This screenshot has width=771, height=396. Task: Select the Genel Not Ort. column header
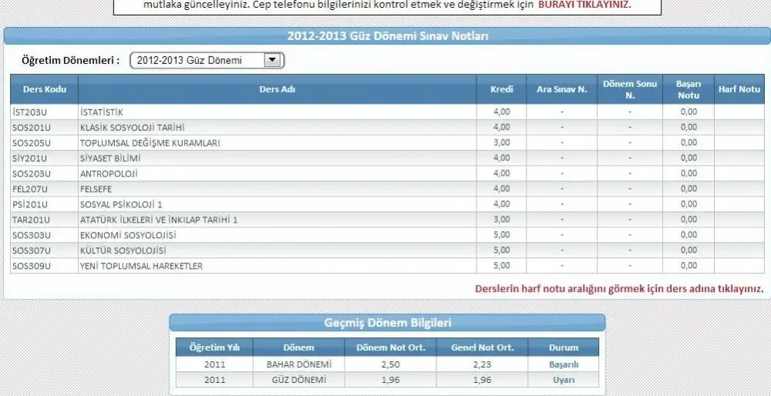pyautogui.click(x=483, y=347)
